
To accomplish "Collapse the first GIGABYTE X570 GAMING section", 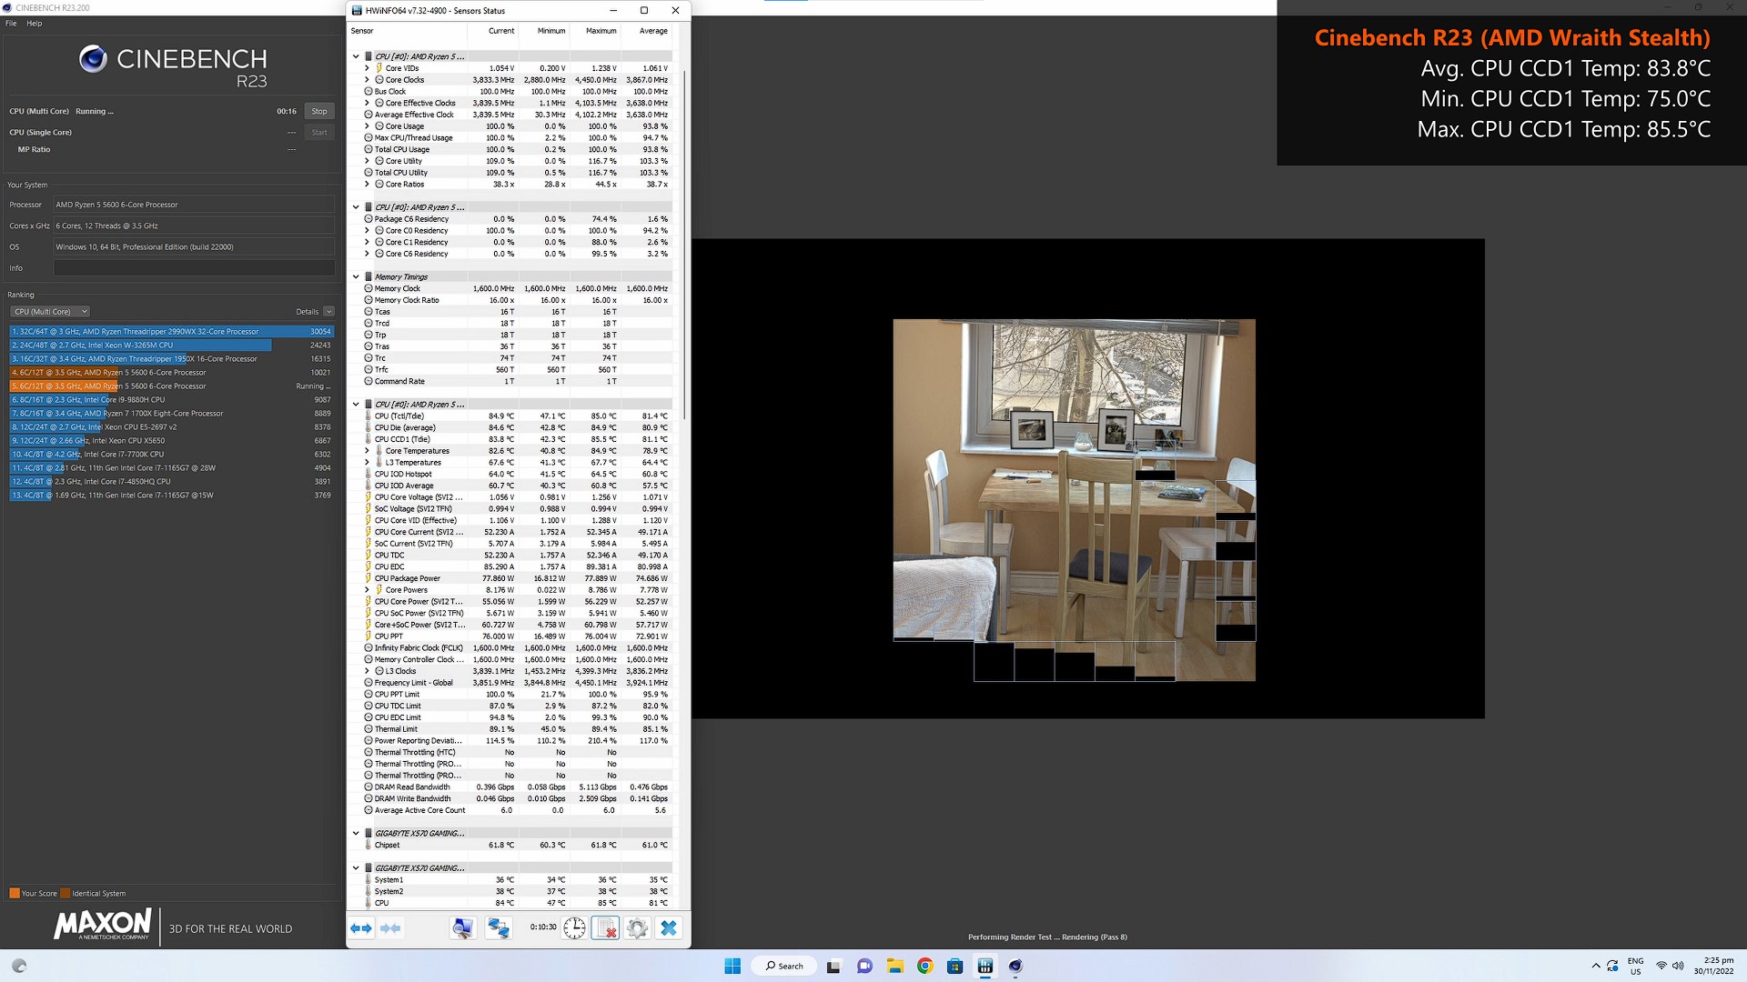I will (356, 833).
